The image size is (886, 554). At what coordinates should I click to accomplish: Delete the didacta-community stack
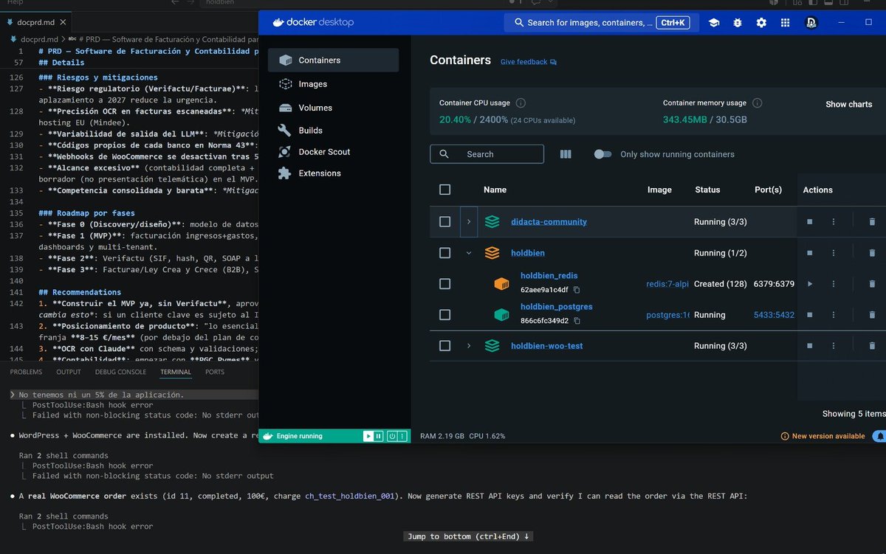872,222
